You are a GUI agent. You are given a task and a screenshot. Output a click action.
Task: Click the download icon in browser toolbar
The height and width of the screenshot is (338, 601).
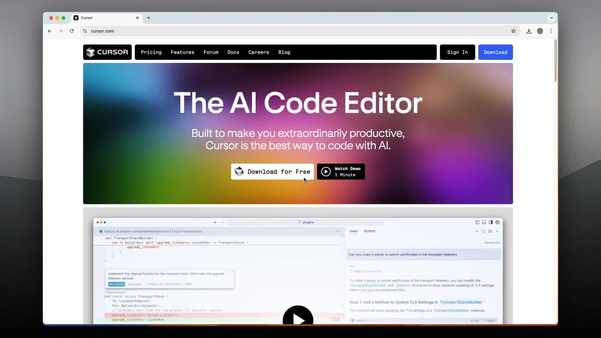click(x=529, y=31)
